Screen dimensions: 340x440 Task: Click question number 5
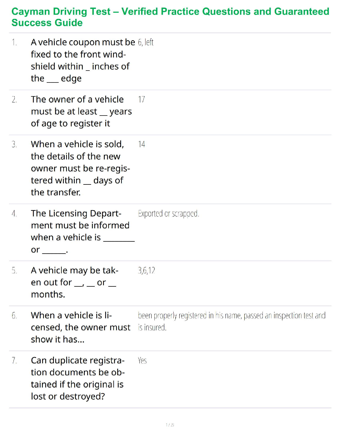tap(14, 271)
